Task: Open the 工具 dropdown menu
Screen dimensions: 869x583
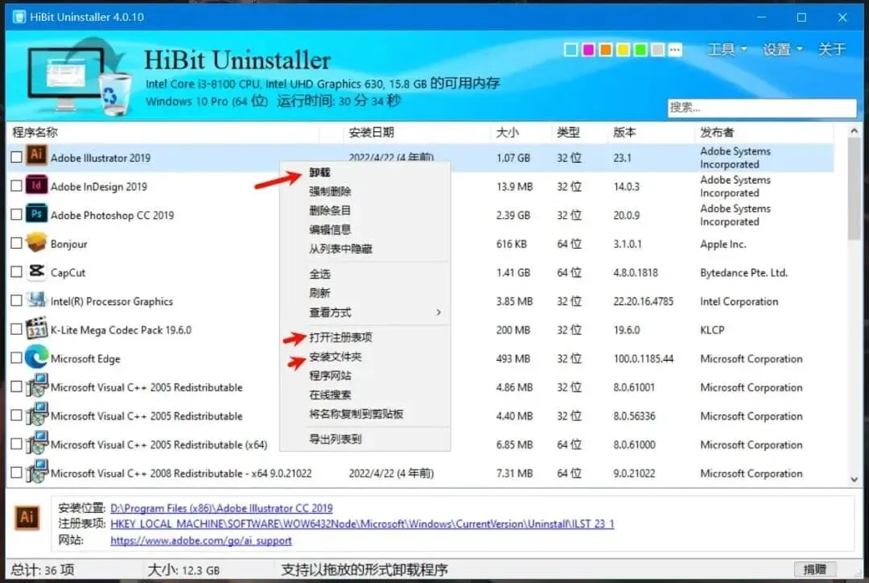Action: [727, 49]
